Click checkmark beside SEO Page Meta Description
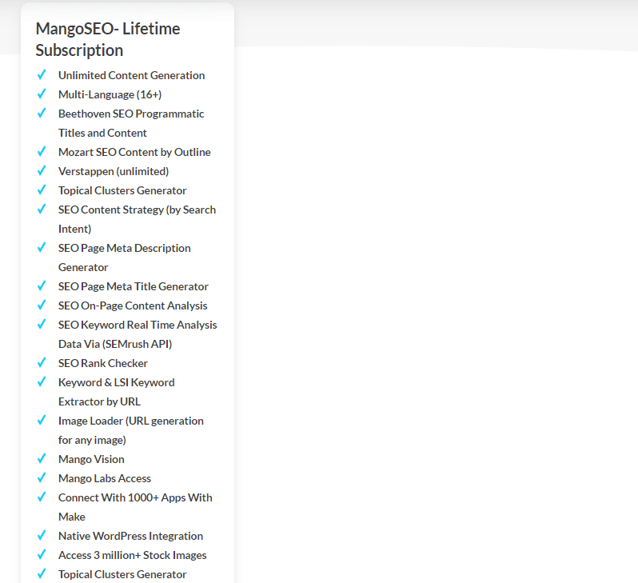 42,247
